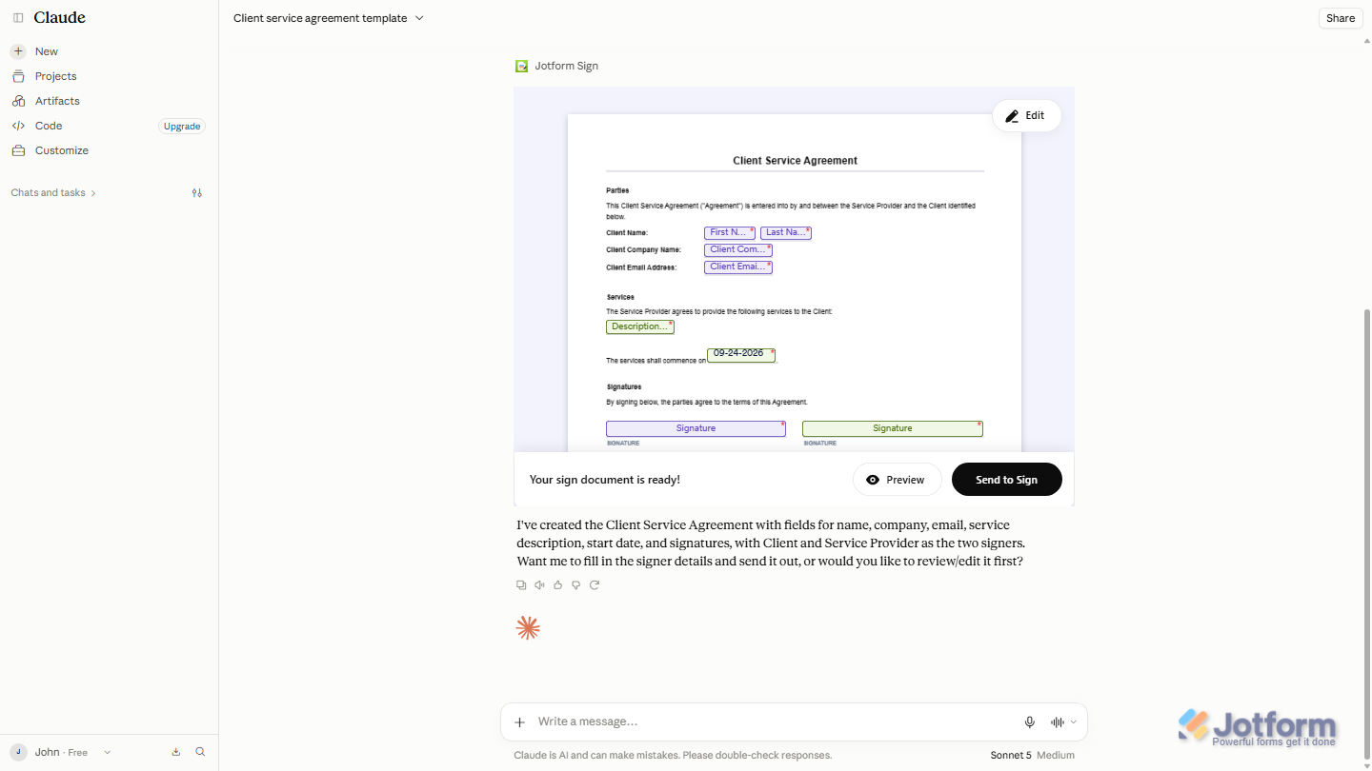Open voice mode with the waveform icon
The height and width of the screenshot is (771, 1372).
1058,722
